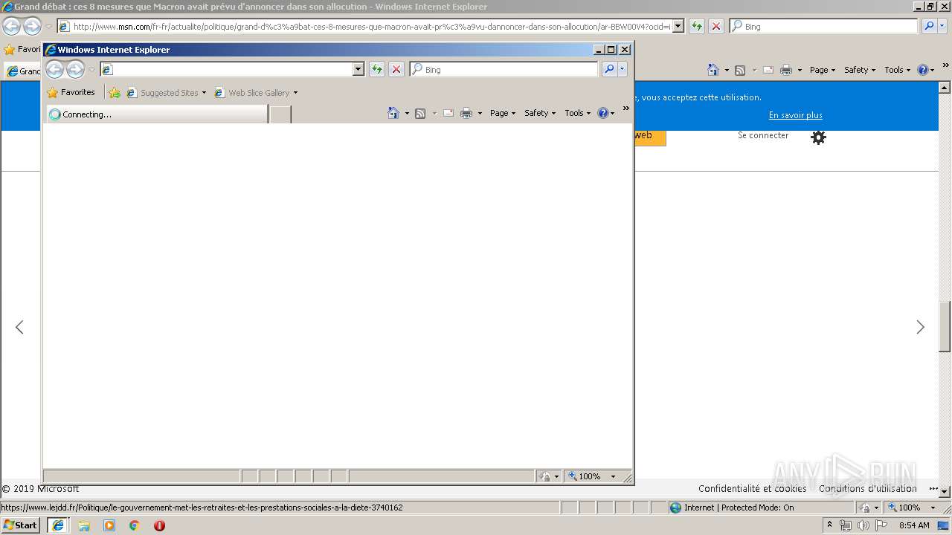This screenshot has height=535, width=952.
Task: Click MSN page vertical scrollbar thumb
Action: click(x=945, y=326)
